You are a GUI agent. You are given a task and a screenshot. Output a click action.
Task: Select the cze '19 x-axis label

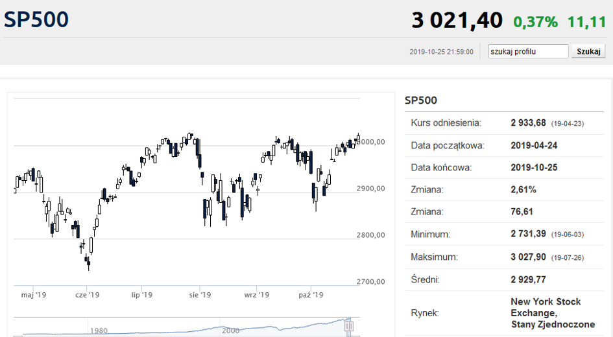[87, 295]
